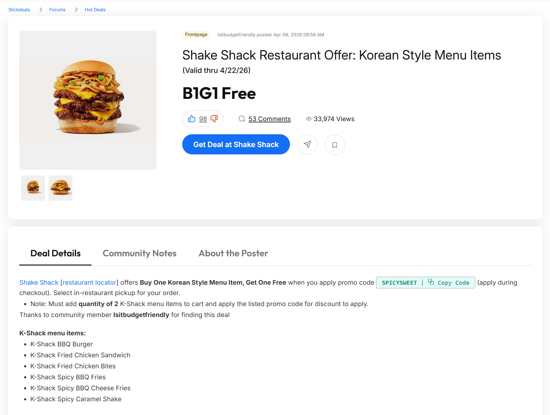Bookmark this Shake Shack deal
Screen dimensions: 550x415
[335, 145]
